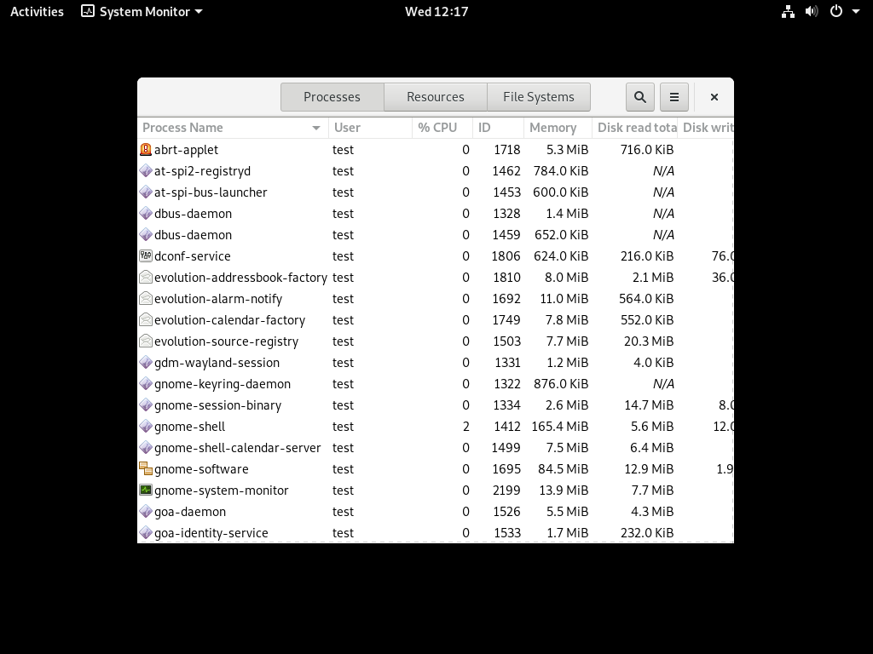Open the System Monitor app menu dropdown

coord(142,12)
